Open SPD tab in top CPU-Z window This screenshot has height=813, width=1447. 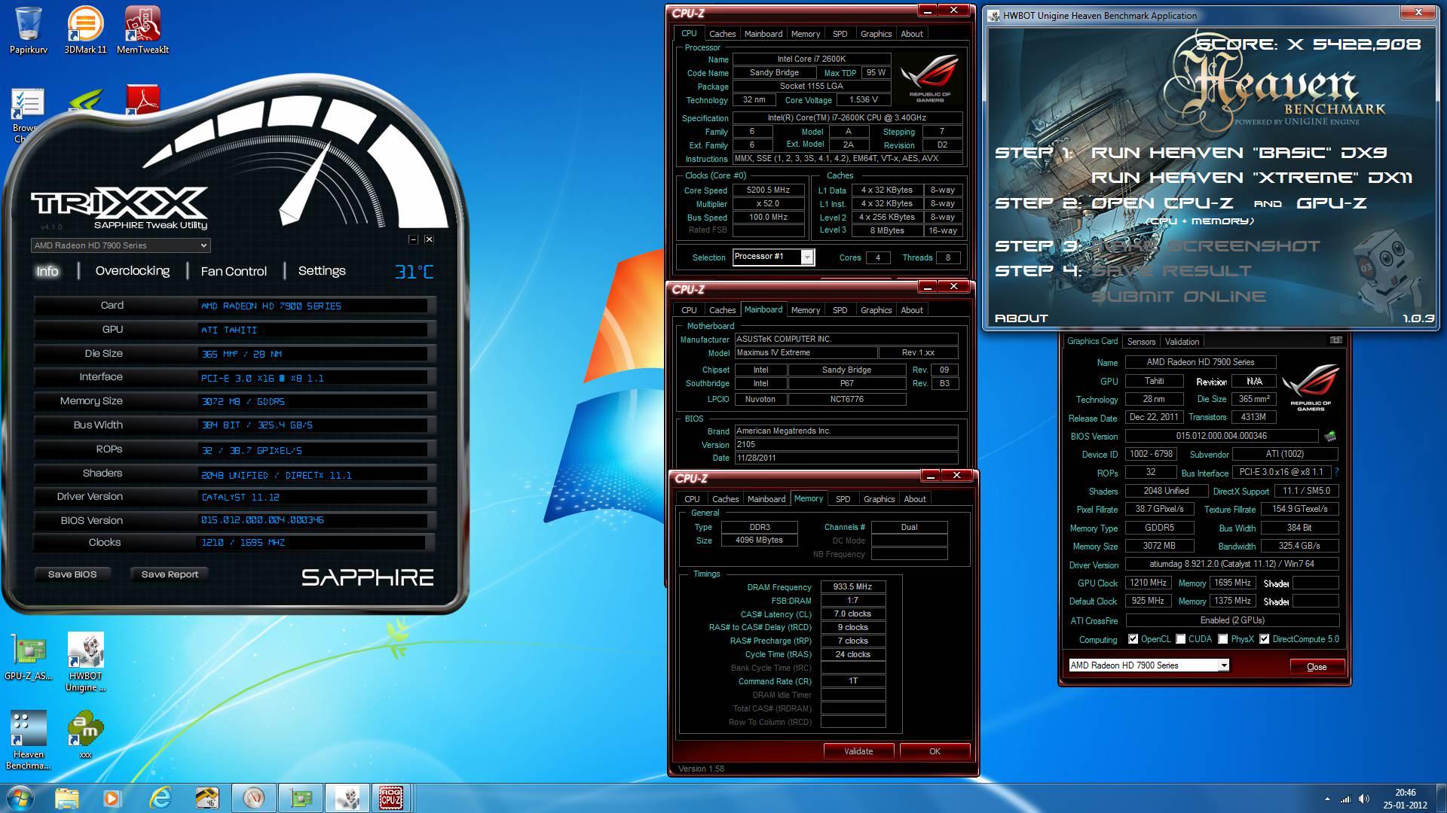(x=840, y=34)
